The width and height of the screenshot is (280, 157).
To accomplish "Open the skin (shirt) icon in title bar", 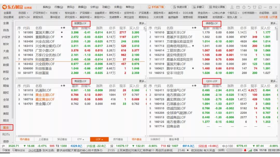I will point(255,7).
